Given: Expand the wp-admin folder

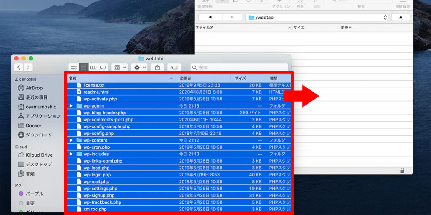Looking at the screenshot, I should 71,106.
